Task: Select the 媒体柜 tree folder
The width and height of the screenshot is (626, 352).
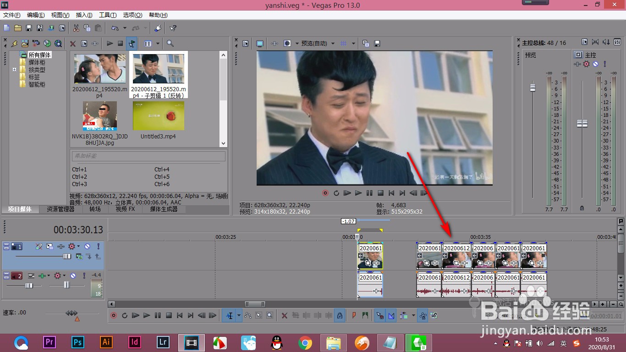Action: (x=37, y=62)
